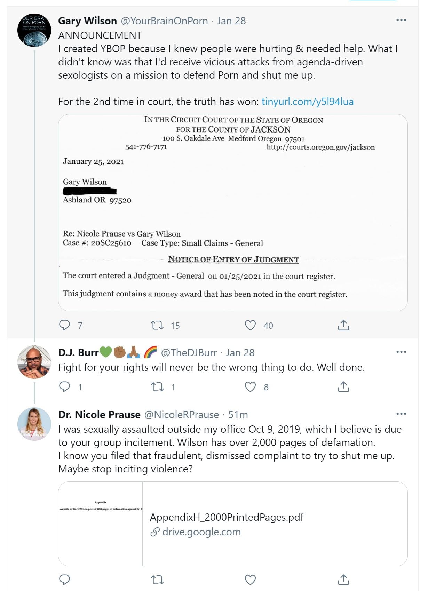428x591 pixels.
Task: Reply to D.J. Burr's tweet
Action: click(x=65, y=387)
